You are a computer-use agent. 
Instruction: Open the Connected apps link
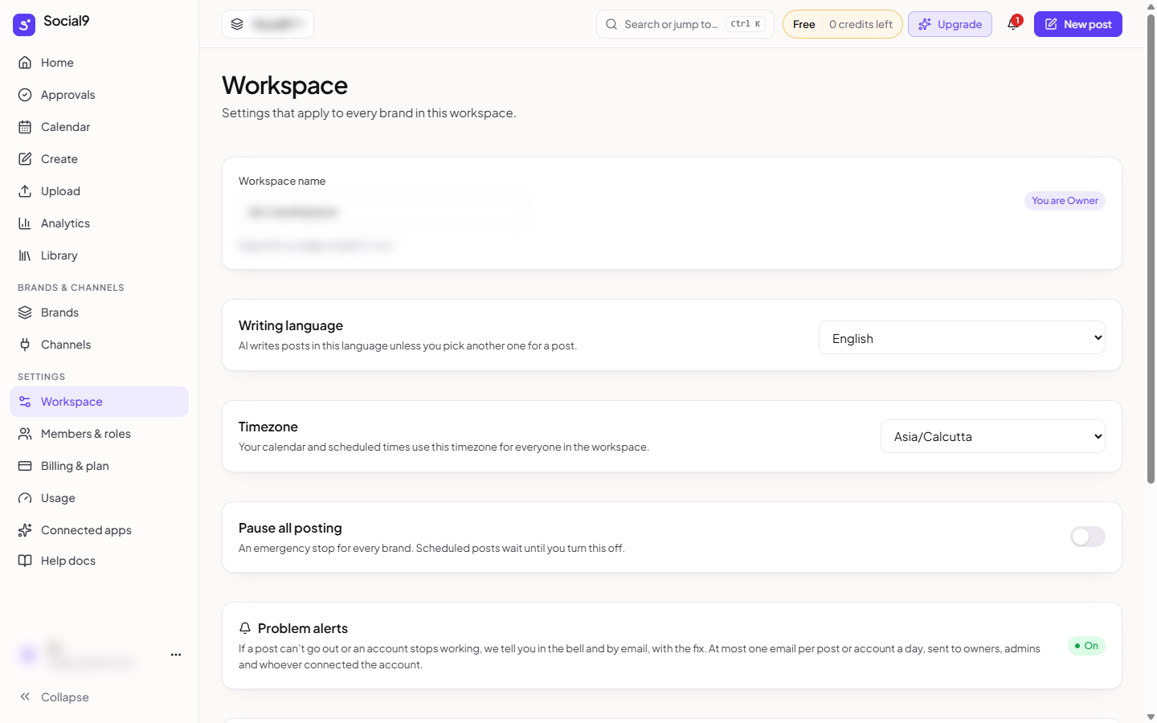coord(99,530)
